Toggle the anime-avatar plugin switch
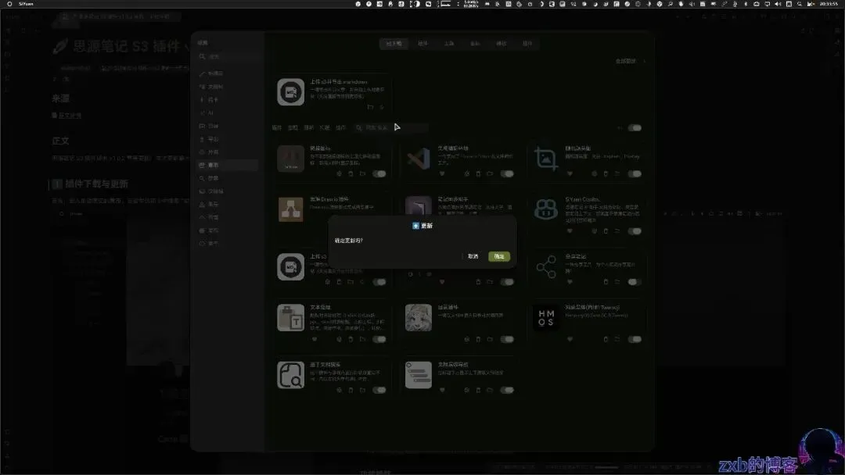845x475 pixels. (x=507, y=339)
